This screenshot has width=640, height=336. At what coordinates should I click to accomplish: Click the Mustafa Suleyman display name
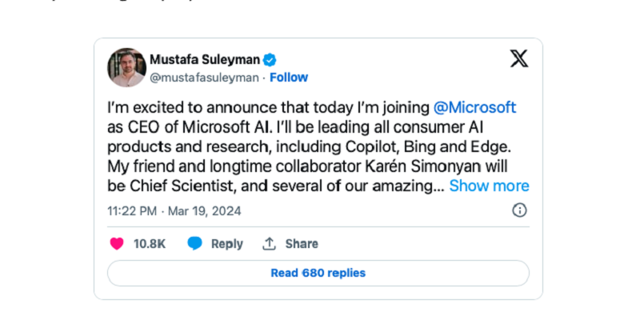[206, 58]
